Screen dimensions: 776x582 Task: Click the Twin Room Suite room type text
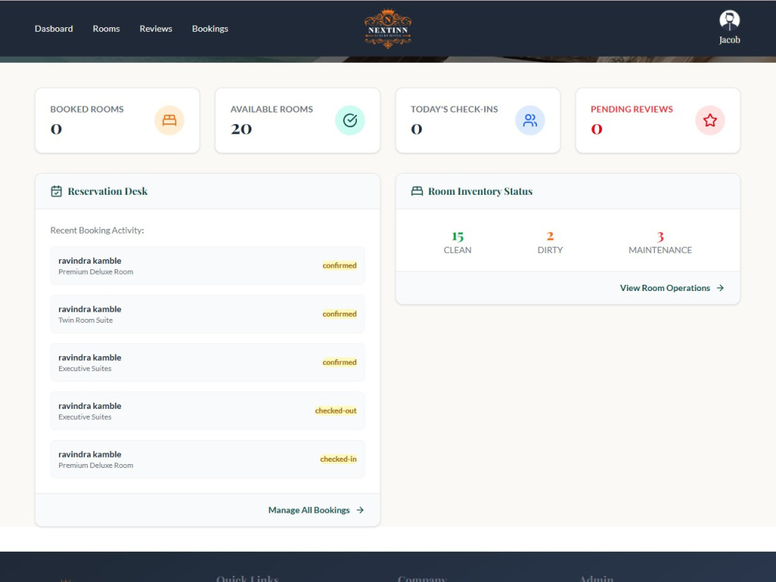(x=85, y=320)
